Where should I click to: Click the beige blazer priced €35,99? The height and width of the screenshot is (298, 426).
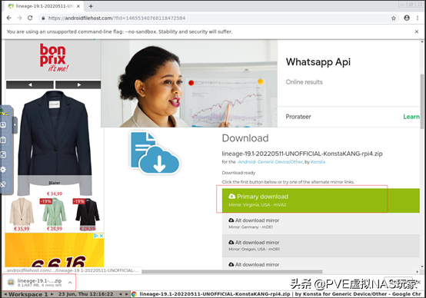(22, 212)
